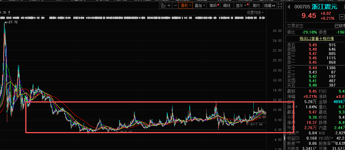Click the 跌停 label
This screenshot has width=345, height=150.
pyautogui.click(x=323, y=122)
